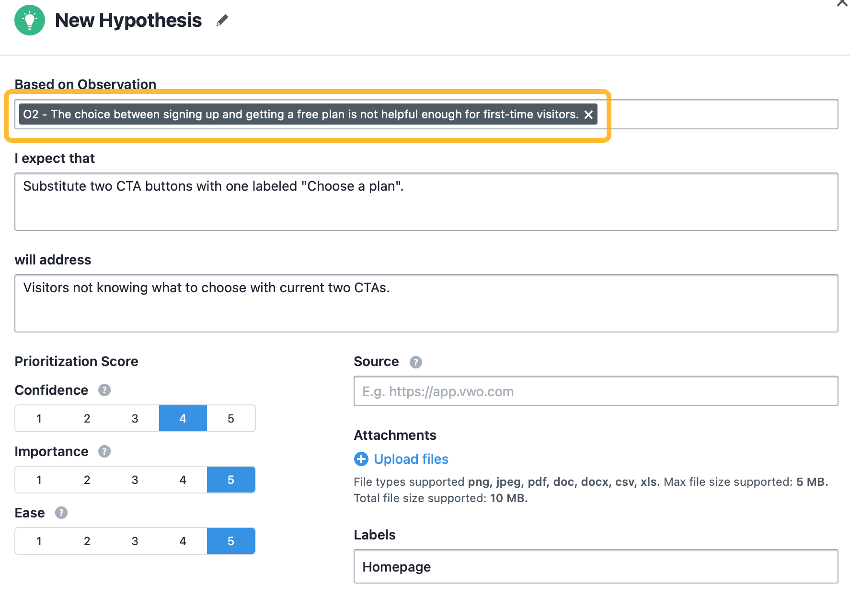Select Confidence score 5

(x=231, y=418)
